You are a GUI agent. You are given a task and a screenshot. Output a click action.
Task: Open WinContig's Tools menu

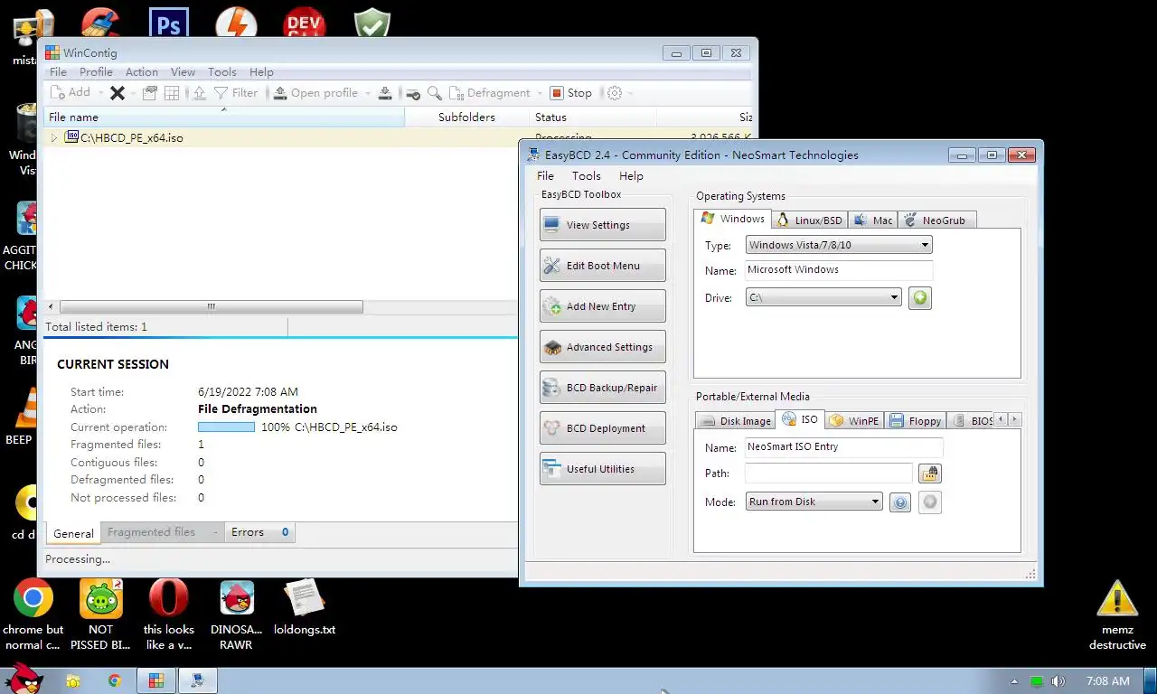pyautogui.click(x=222, y=72)
